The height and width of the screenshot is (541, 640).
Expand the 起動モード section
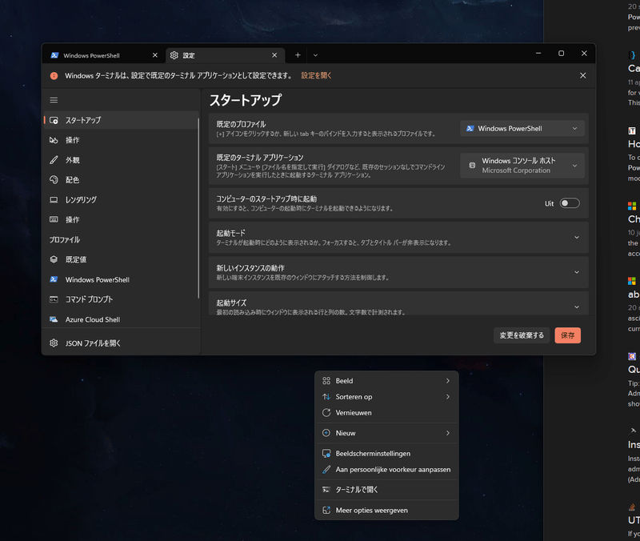pyautogui.click(x=398, y=237)
